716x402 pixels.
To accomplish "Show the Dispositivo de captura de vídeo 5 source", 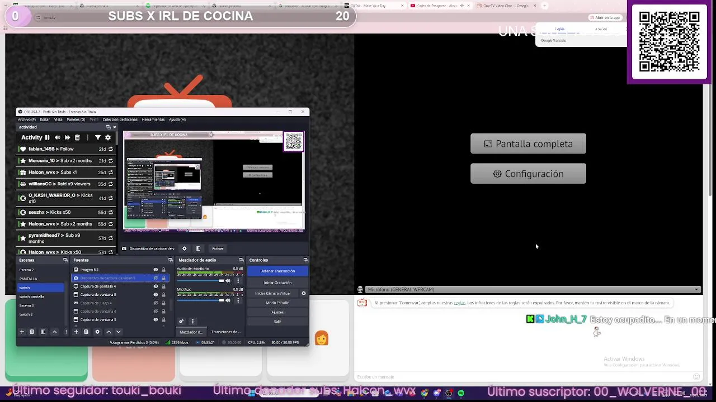I will (156, 278).
